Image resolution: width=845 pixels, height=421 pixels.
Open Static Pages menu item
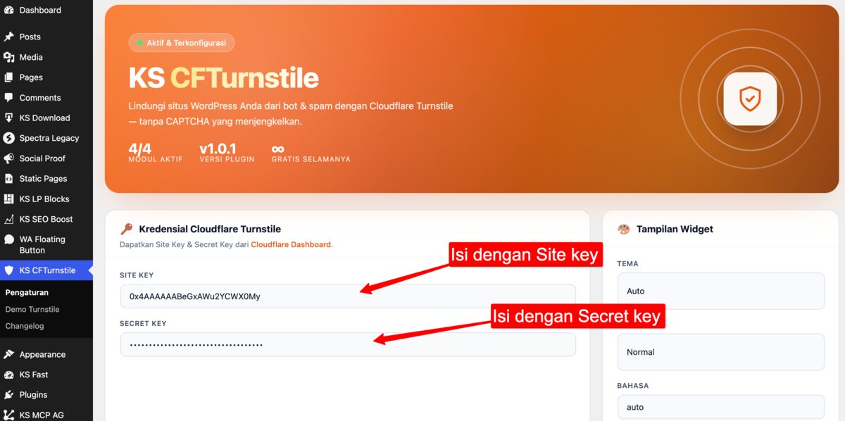46,179
